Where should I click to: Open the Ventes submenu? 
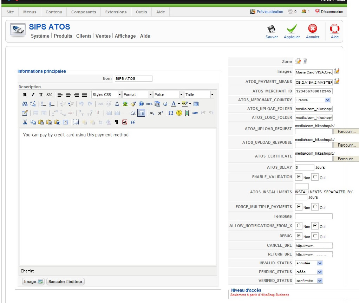[103, 36]
